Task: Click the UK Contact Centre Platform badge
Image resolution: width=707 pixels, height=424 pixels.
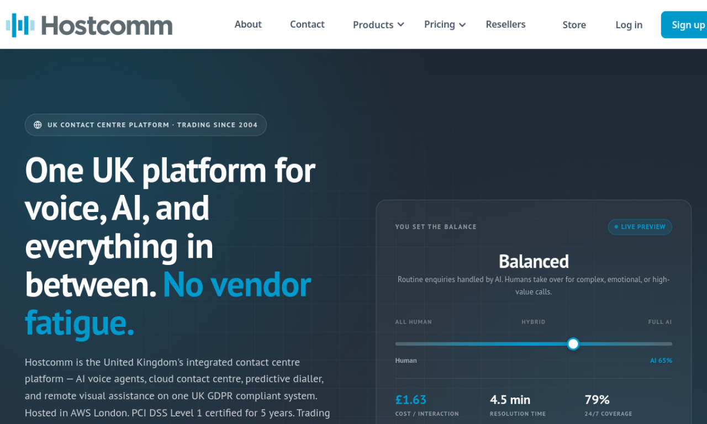Action: pos(146,125)
